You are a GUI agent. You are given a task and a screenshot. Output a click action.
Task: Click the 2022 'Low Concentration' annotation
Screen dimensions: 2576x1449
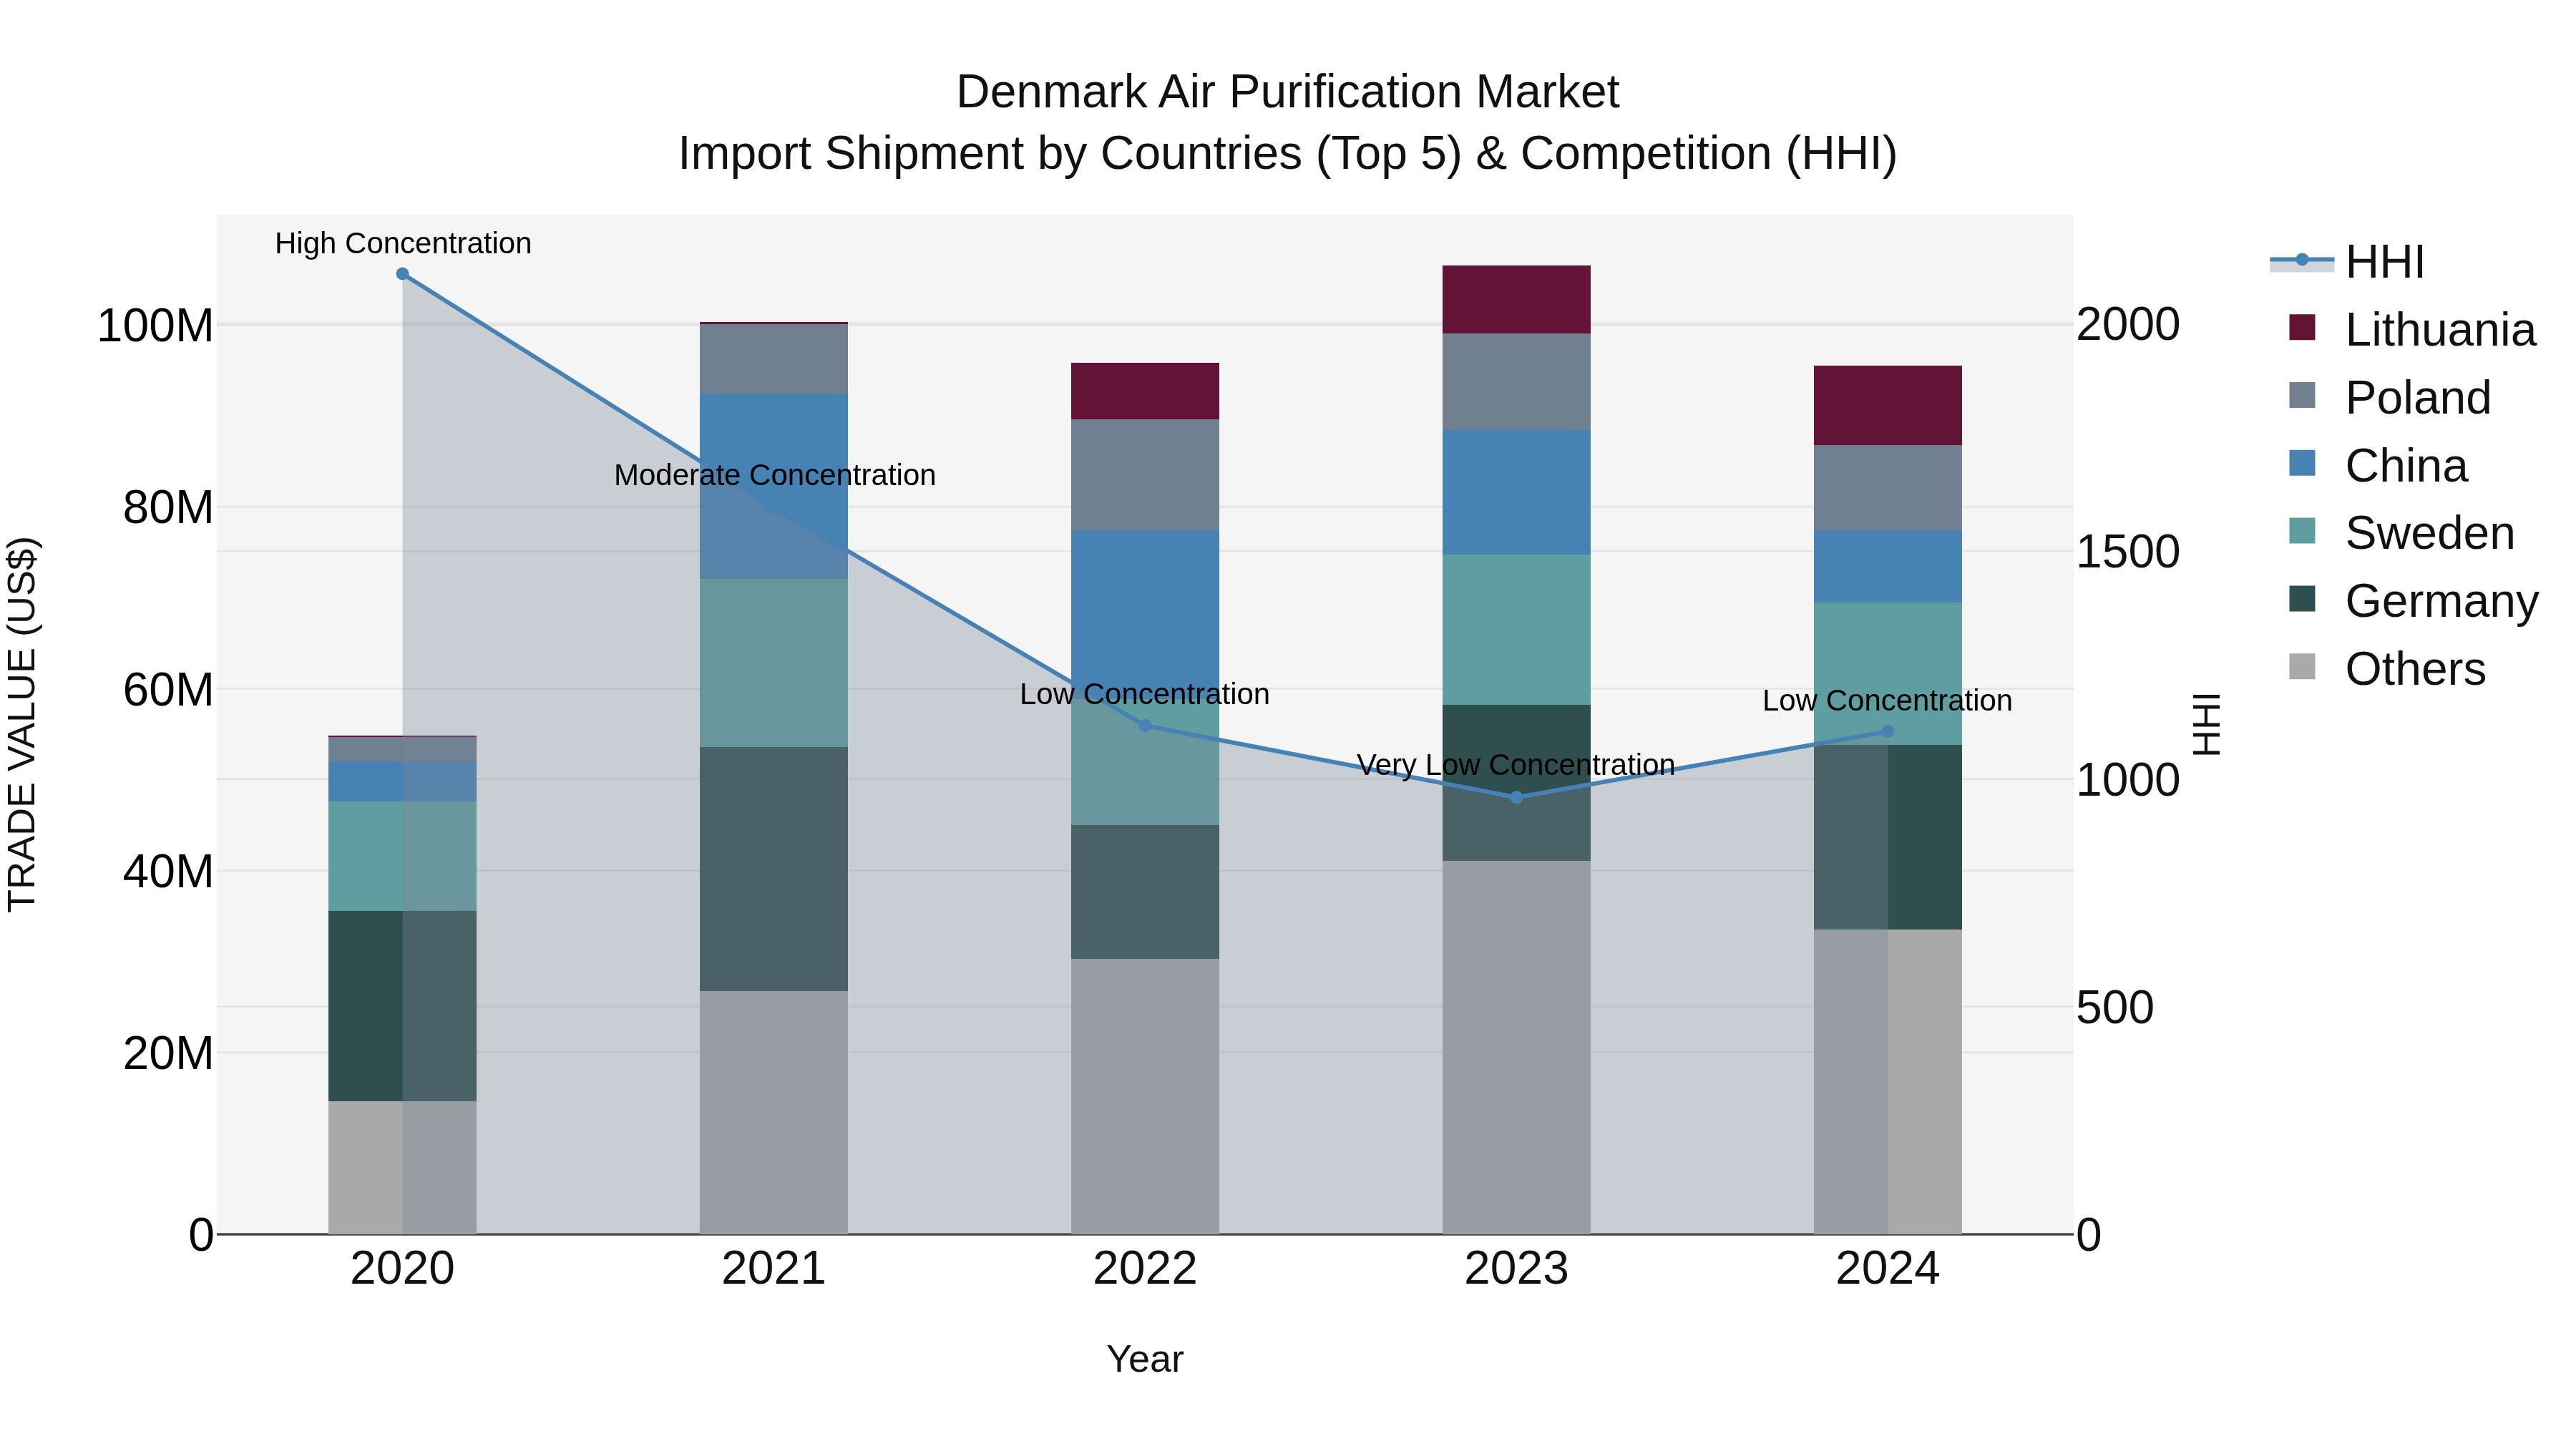click(x=1145, y=694)
